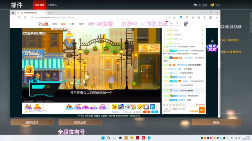Click the volume icon in system tray

click(x=239, y=138)
